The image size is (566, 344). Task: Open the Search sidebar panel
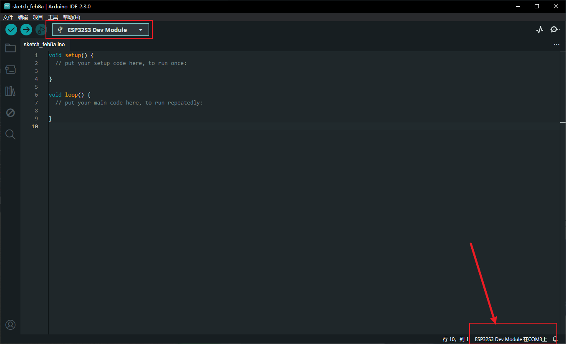10,135
